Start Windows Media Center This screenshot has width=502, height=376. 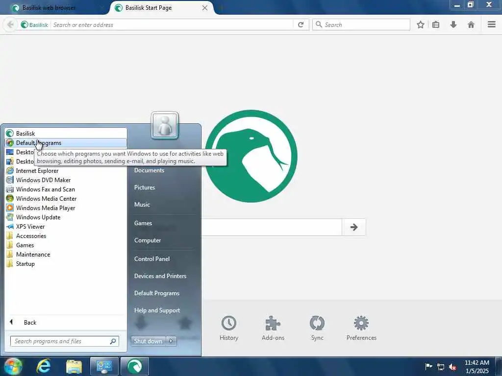click(x=66, y=199)
